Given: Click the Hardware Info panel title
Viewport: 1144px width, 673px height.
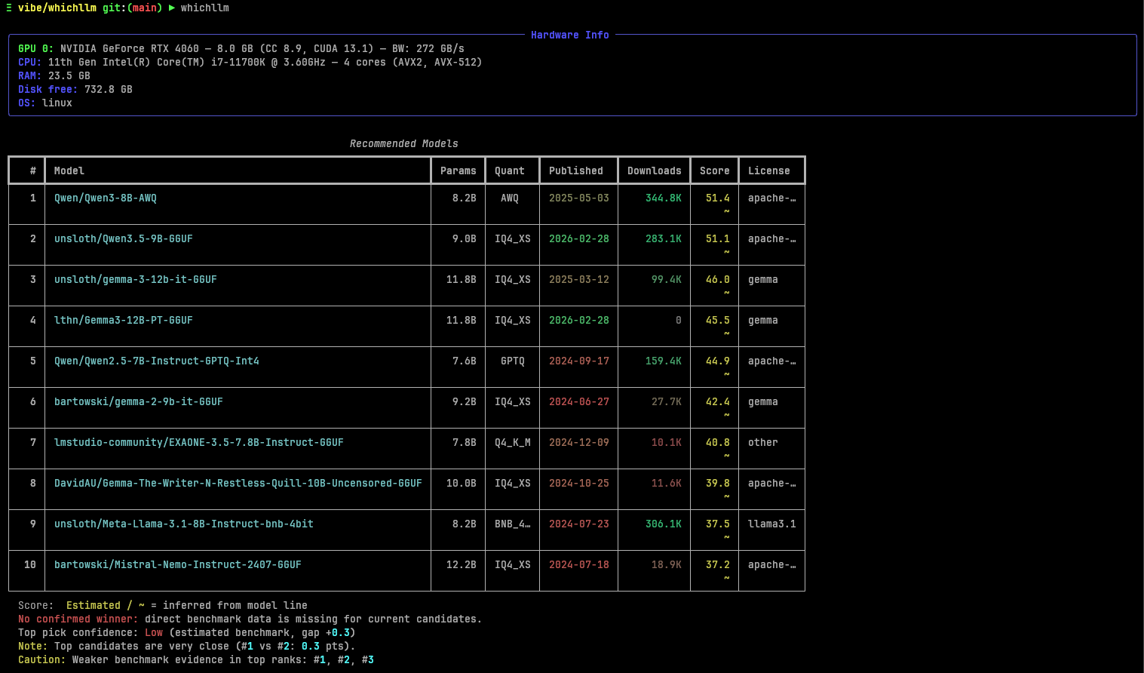Looking at the screenshot, I should point(570,35).
